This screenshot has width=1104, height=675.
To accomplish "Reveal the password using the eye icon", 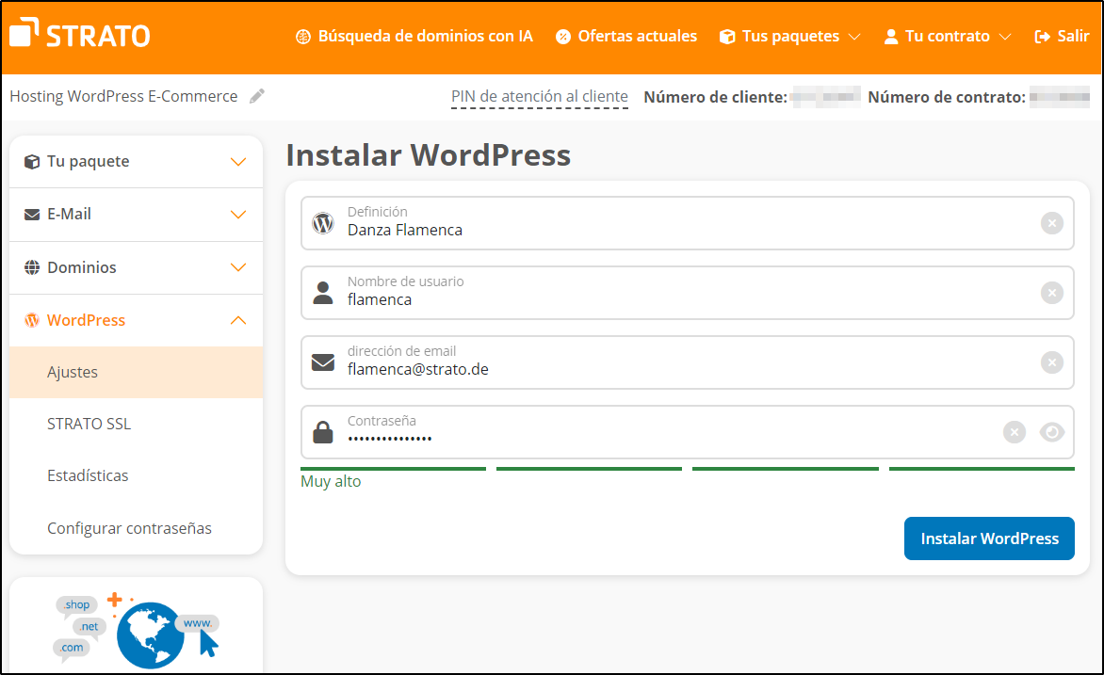I will [x=1052, y=431].
